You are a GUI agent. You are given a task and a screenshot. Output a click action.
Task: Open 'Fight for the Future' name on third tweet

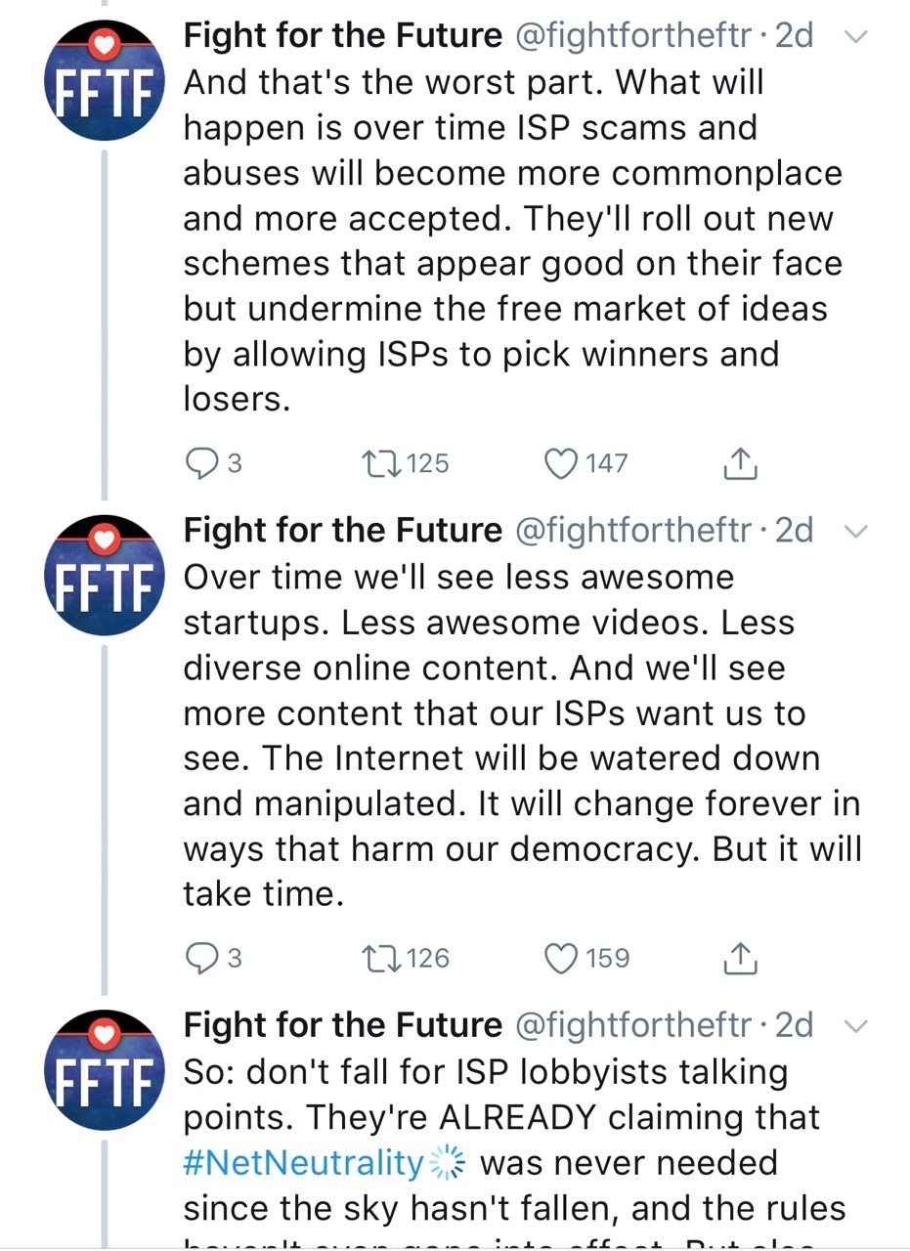(342, 1025)
